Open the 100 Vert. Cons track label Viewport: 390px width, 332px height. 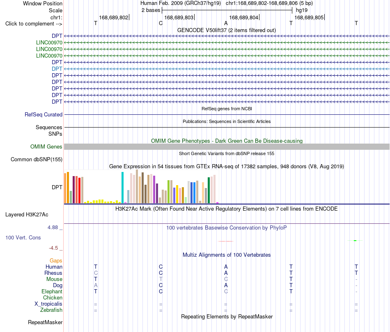tap(23, 237)
